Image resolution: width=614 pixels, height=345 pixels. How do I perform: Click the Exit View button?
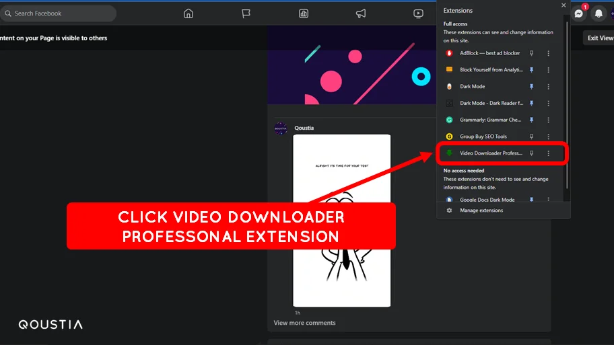point(599,38)
